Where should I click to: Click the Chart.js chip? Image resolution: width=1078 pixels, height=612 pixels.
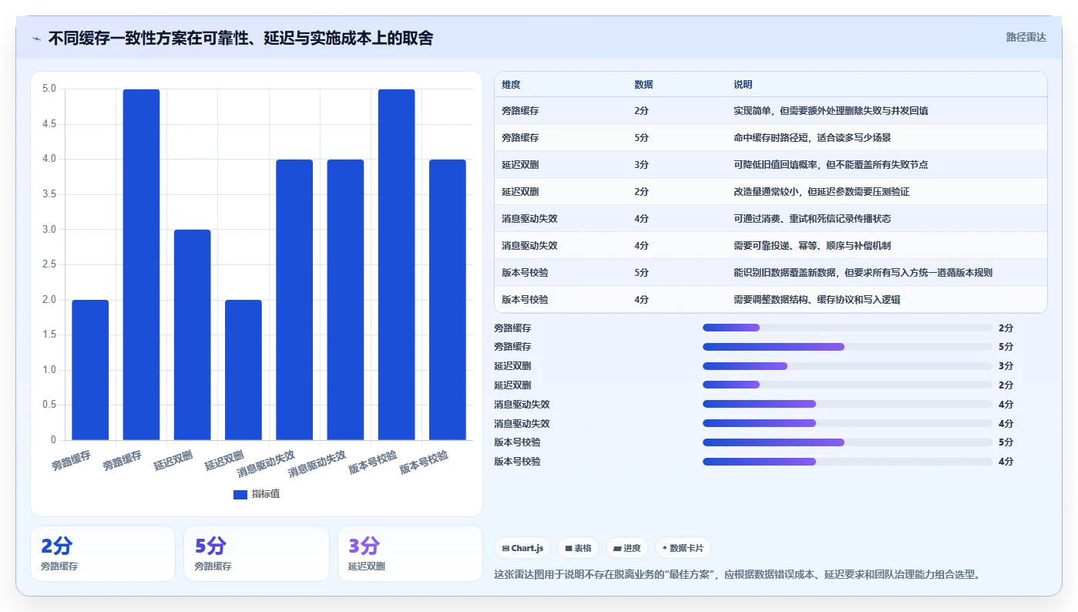pos(522,548)
